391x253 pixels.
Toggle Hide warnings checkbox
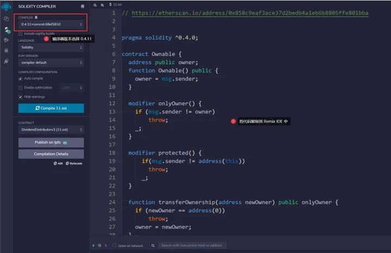pos(20,97)
